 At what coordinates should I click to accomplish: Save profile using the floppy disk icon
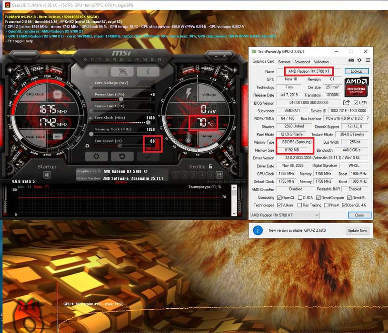[x=219, y=175]
